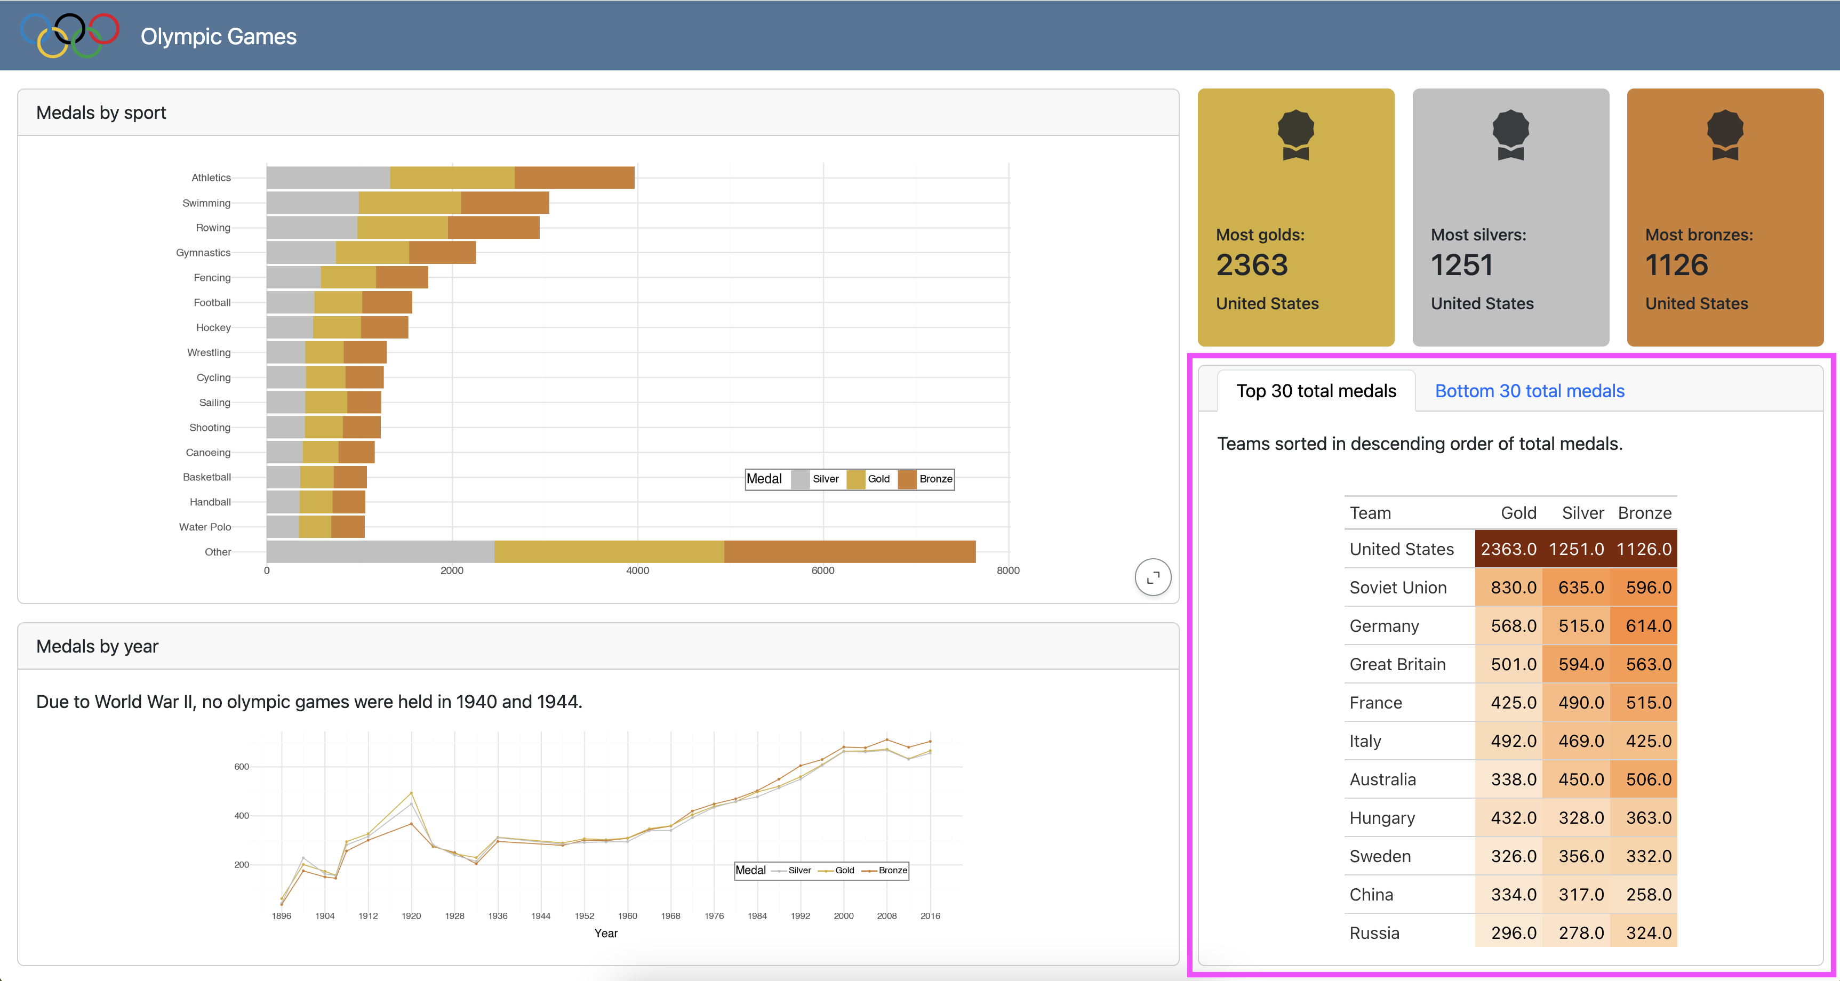Click the Olympic Games header title
The image size is (1840, 981).
coord(218,36)
